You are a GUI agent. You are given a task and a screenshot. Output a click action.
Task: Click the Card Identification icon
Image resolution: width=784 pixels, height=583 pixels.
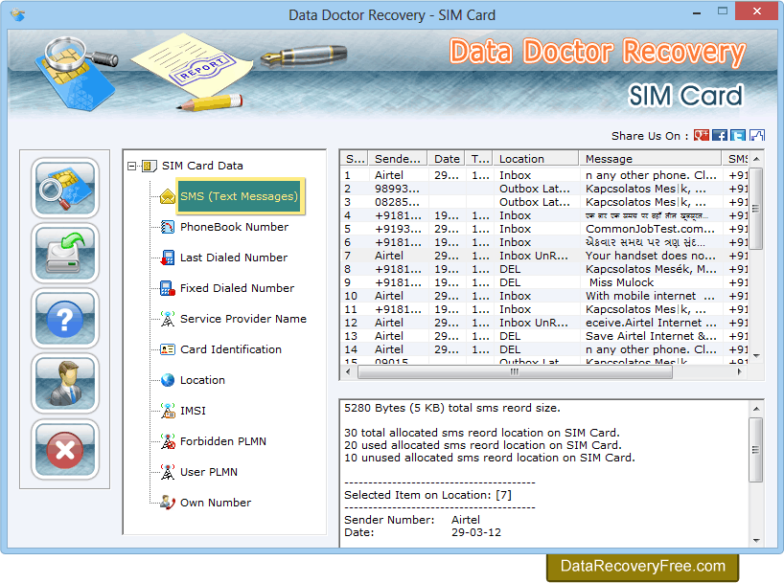(x=168, y=349)
